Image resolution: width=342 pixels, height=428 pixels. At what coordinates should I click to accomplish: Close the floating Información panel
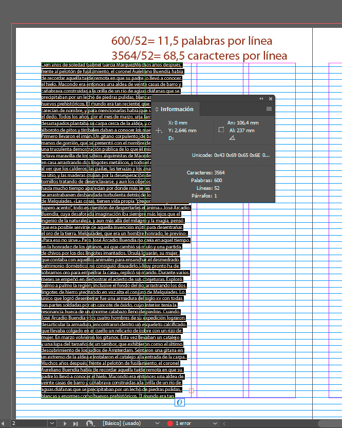coord(269,98)
